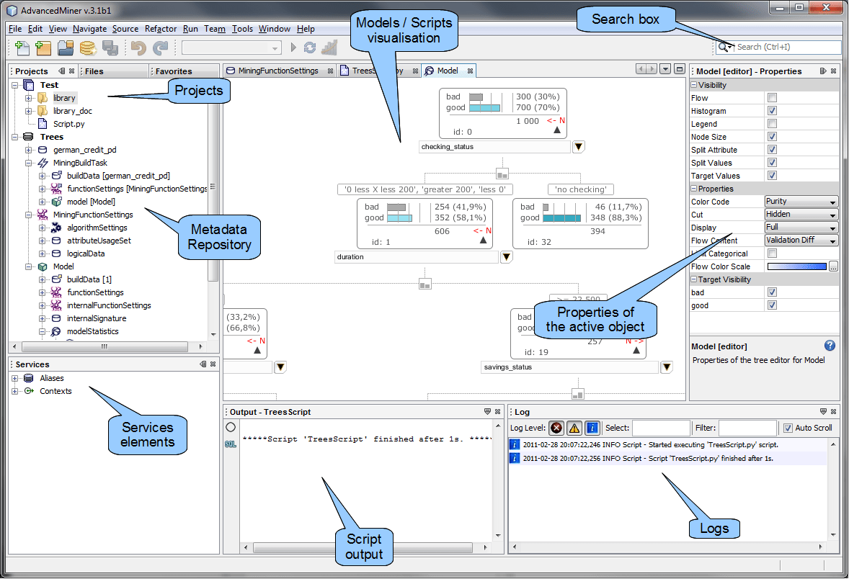
Task: Create a new file using the toolbar icon
Action: coord(22,46)
